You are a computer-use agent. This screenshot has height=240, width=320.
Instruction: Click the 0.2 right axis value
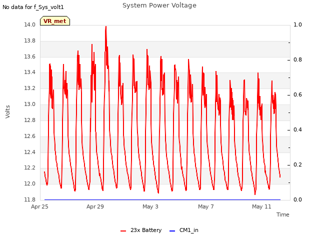pyautogui.click(x=297, y=164)
